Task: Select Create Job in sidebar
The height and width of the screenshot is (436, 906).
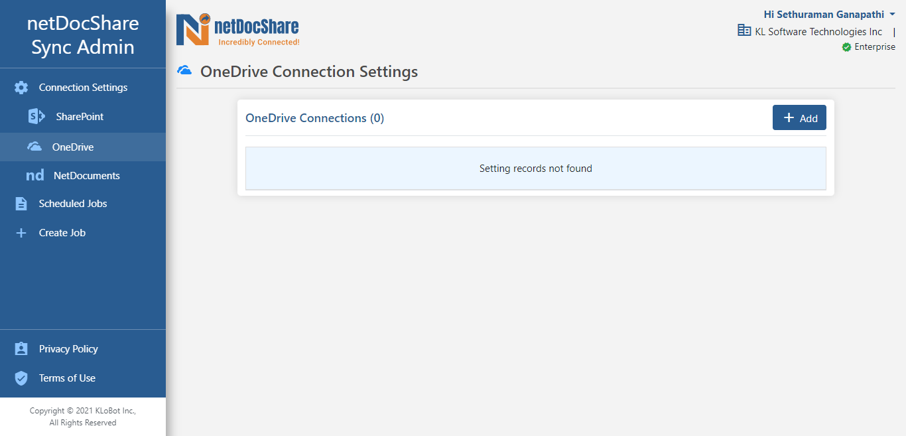Action: [x=83, y=233]
